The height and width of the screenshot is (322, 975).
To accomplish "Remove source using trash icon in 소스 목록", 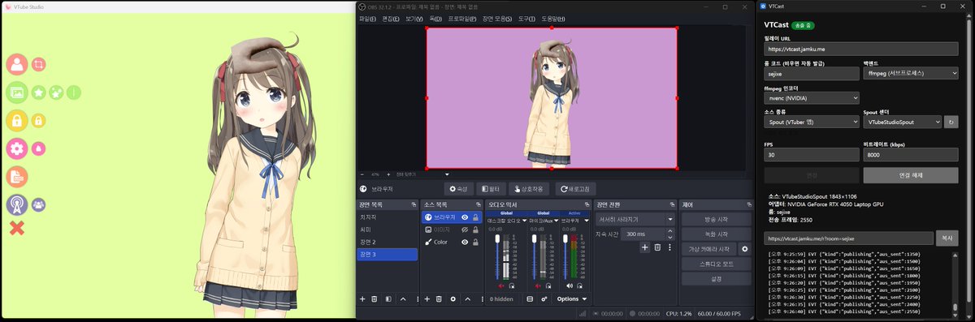I will pos(439,299).
